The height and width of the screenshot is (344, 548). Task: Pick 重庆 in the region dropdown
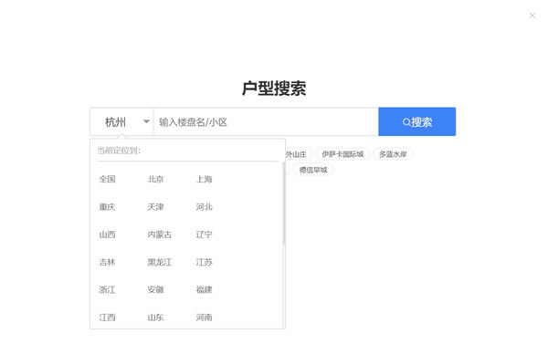[107, 207]
